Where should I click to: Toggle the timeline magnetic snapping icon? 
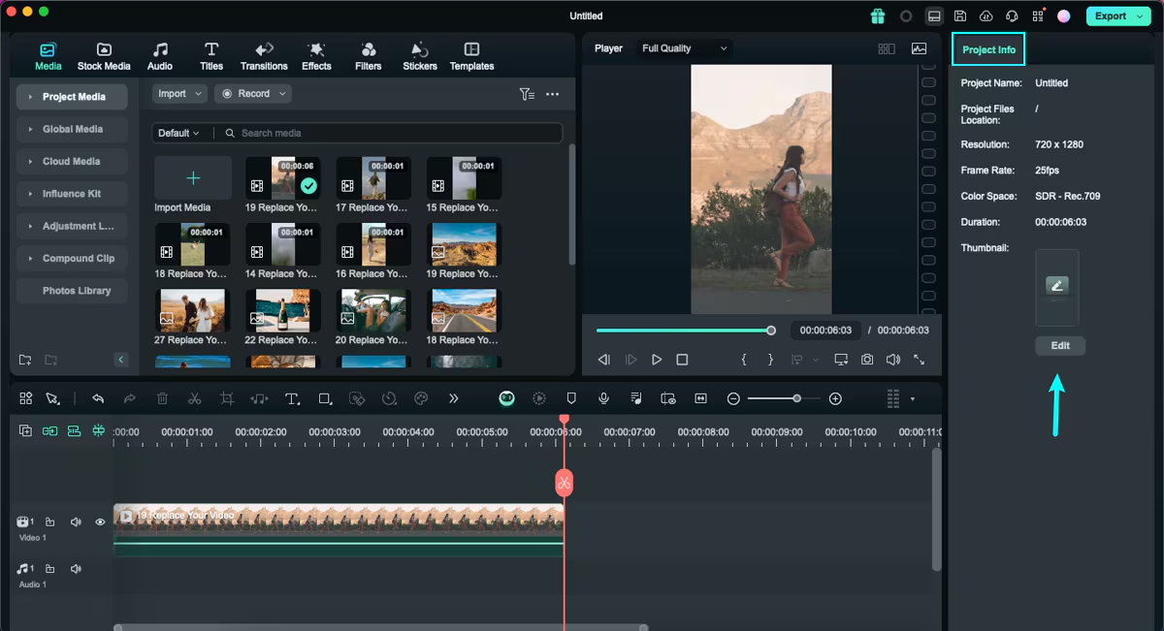pos(98,431)
